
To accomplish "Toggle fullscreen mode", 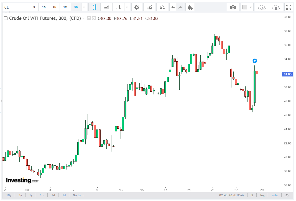I will tap(289, 7).
